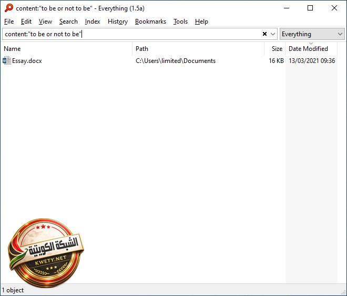This screenshot has height=296, width=347.
Task: Open the Search menu
Action: point(68,22)
